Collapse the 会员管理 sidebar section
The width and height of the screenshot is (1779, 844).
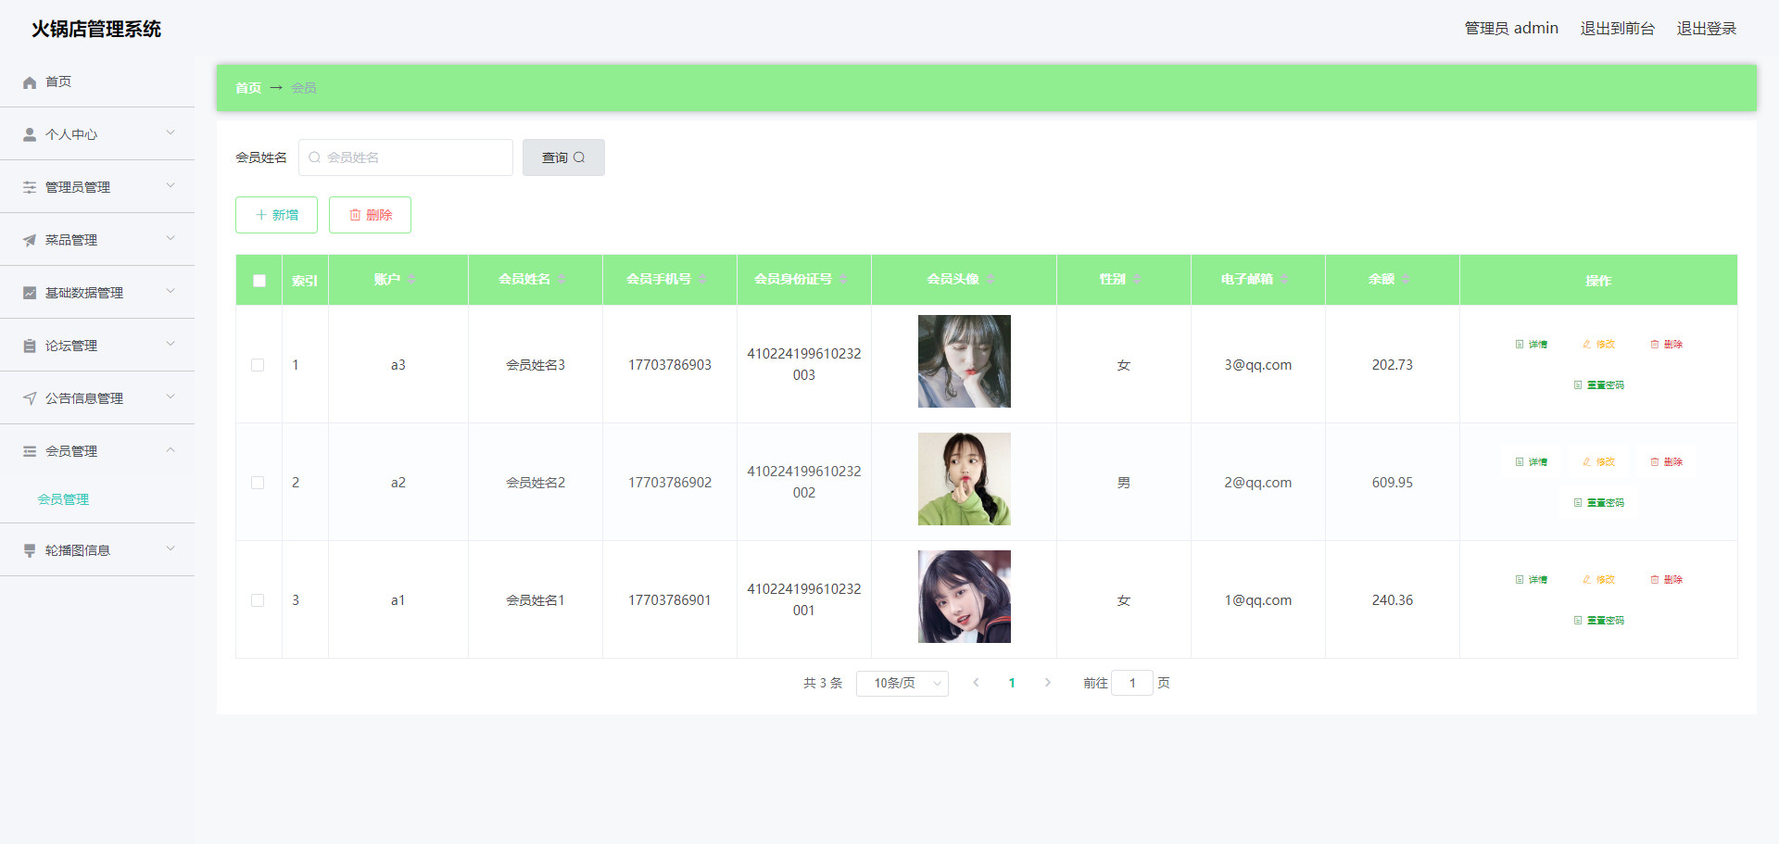click(x=97, y=451)
